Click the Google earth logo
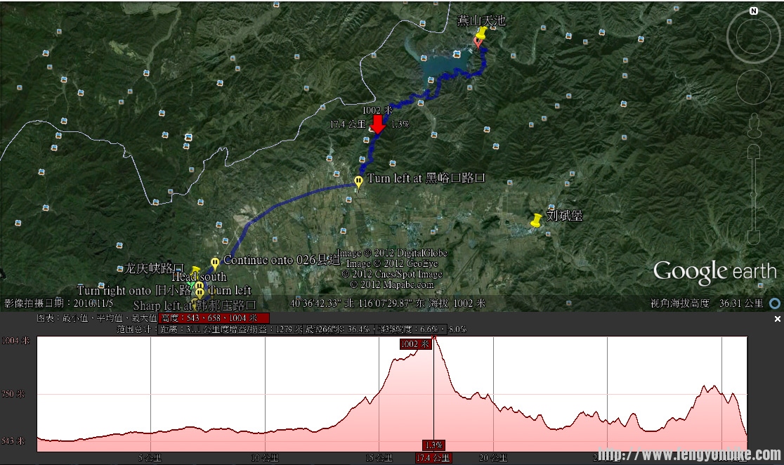 [x=714, y=272]
